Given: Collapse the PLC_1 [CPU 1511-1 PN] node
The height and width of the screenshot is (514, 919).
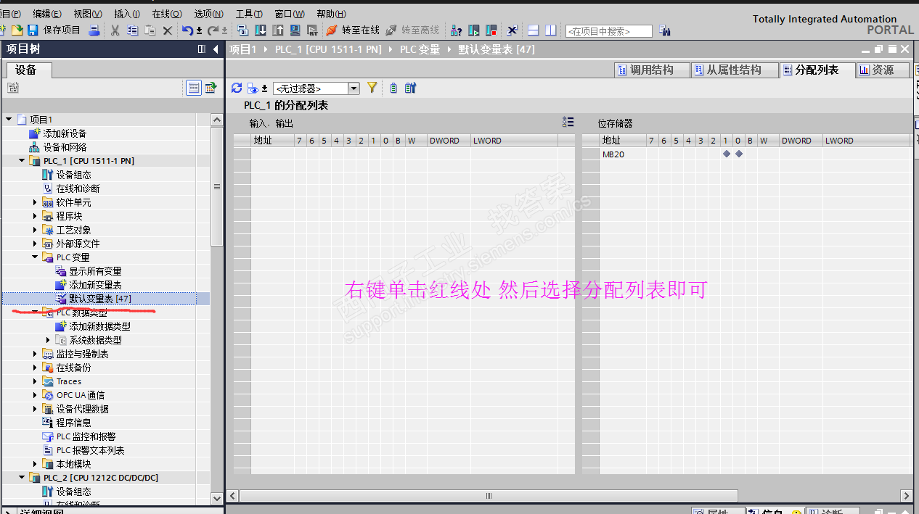Looking at the screenshot, I should pyautogui.click(x=22, y=161).
